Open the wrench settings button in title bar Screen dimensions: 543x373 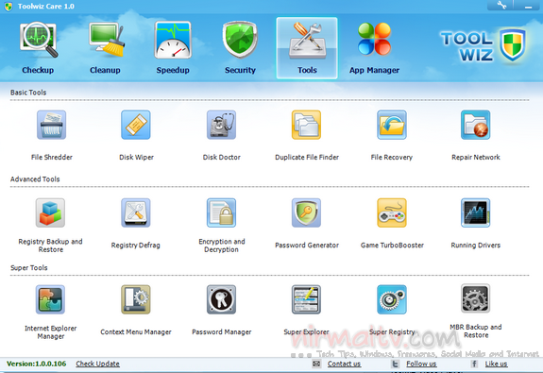pyautogui.click(x=501, y=6)
